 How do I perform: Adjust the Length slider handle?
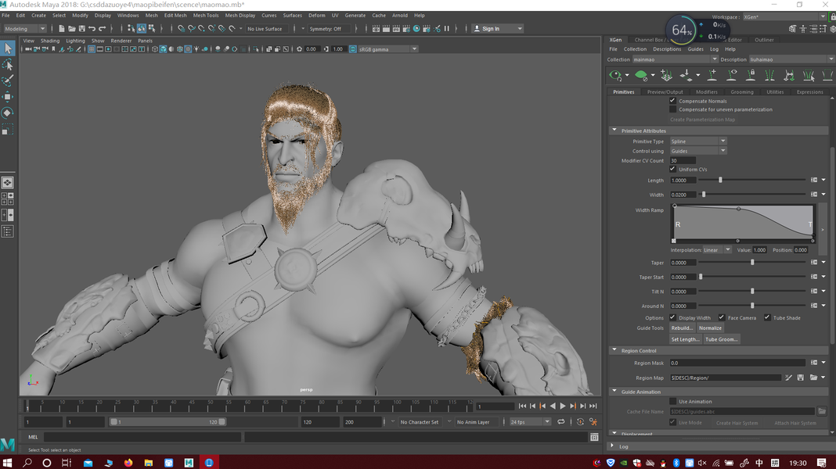pyautogui.click(x=720, y=181)
